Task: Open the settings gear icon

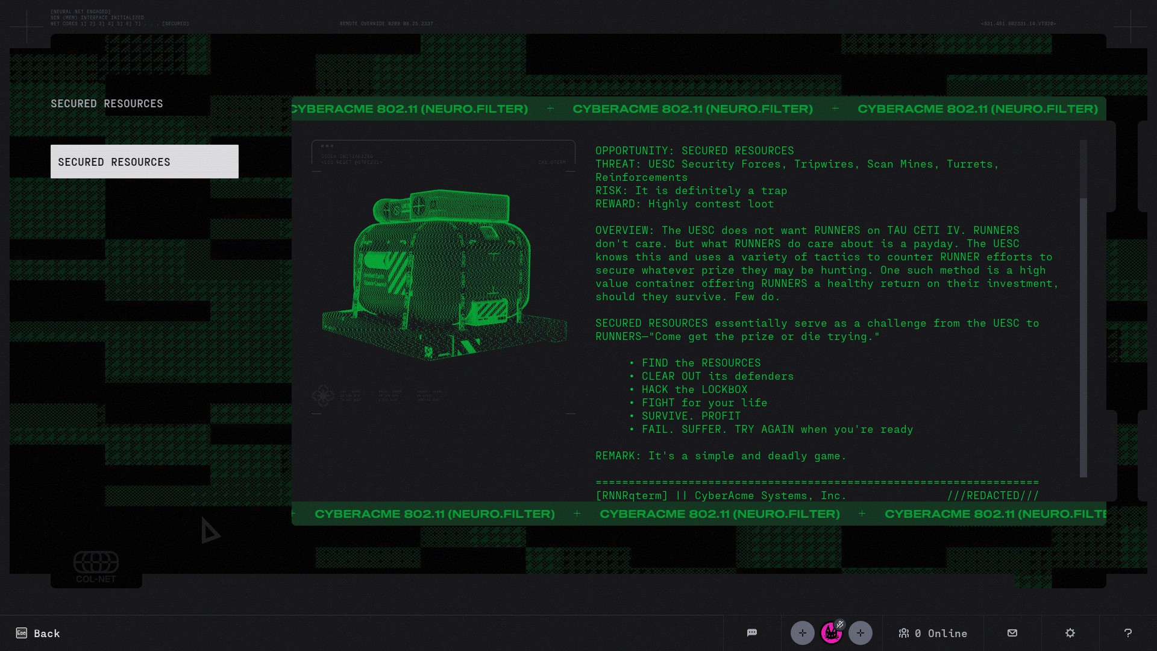Action: [1070, 633]
